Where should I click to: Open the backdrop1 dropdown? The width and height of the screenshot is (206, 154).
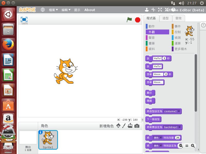[172, 127]
